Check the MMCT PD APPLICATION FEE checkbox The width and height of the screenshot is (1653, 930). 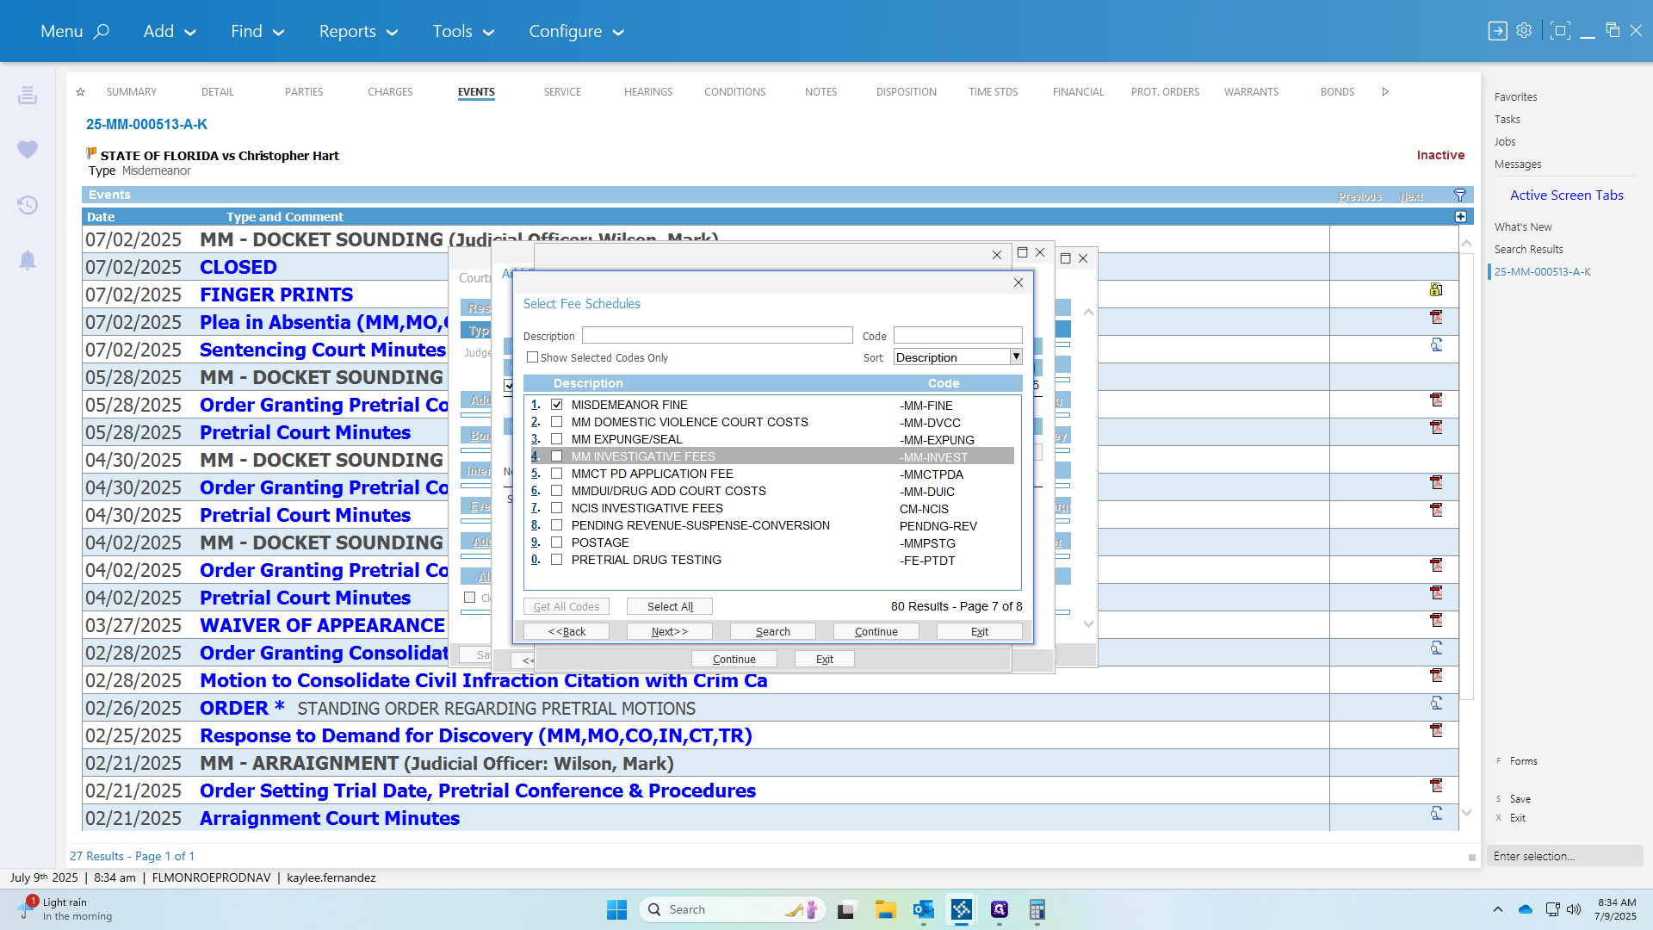[x=557, y=474]
